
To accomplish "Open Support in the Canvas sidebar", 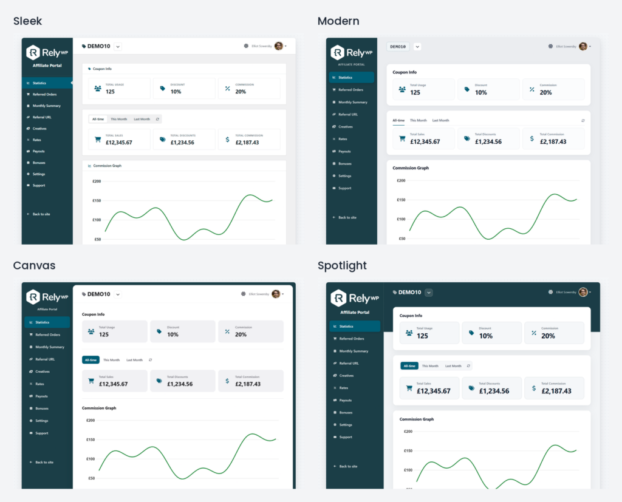I will [47, 433].
